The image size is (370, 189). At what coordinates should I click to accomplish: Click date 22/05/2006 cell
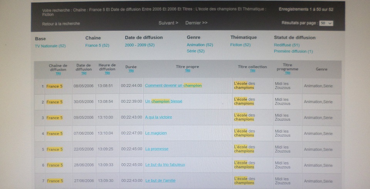pos(84,149)
